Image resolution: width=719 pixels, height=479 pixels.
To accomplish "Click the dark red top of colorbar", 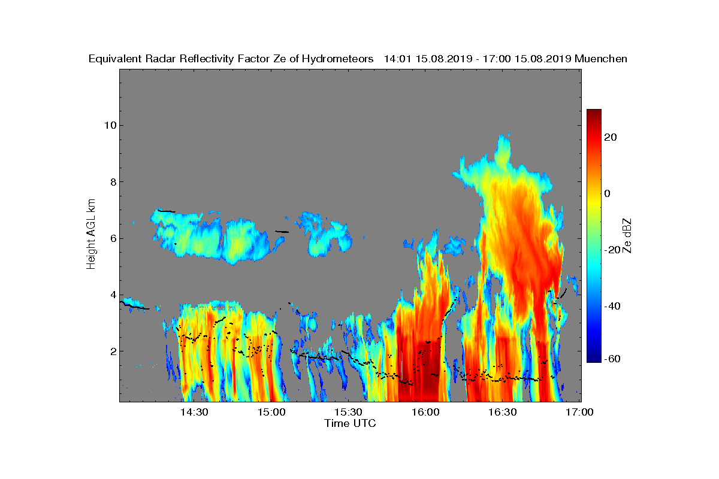I will [594, 114].
